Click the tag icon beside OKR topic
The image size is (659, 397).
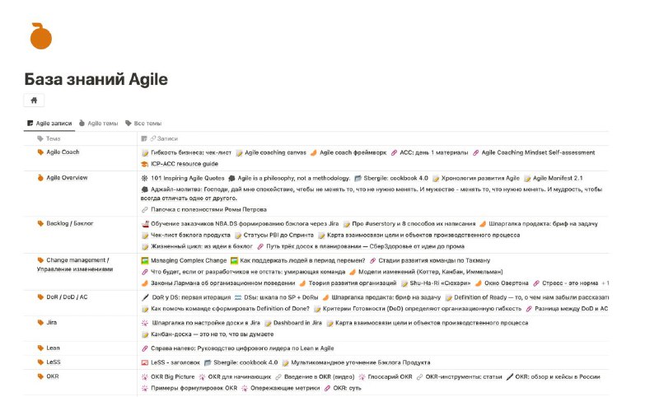(x=40, y=376)
